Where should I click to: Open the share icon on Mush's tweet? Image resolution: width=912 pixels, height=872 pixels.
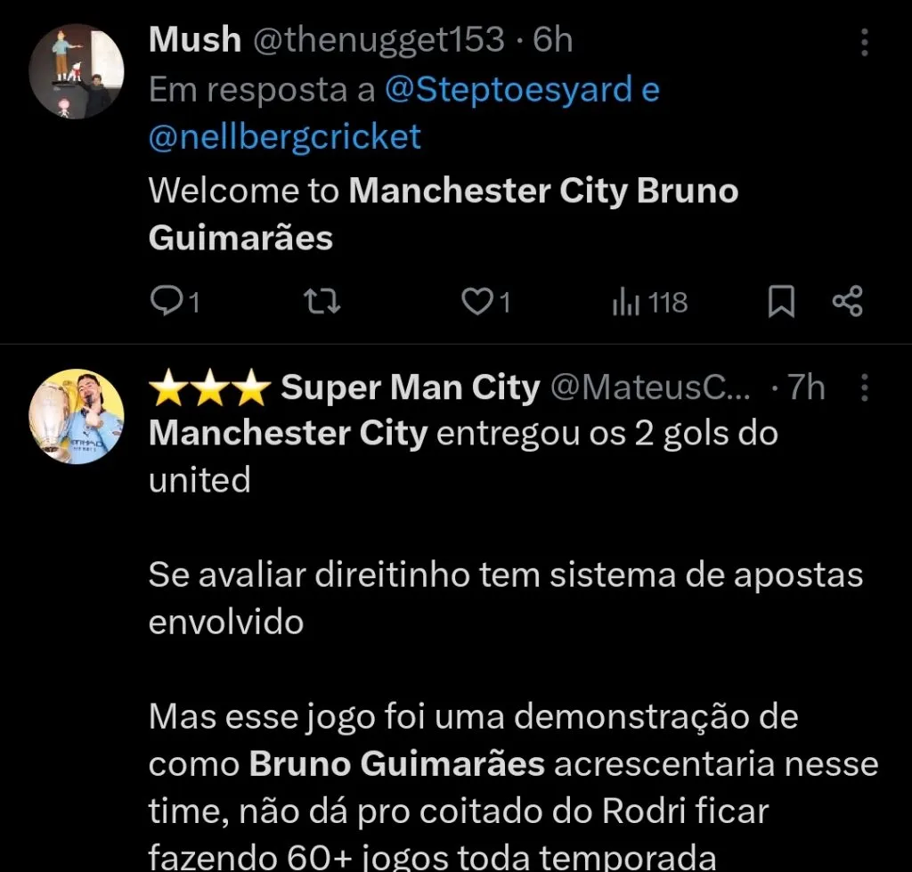point(847,301)
